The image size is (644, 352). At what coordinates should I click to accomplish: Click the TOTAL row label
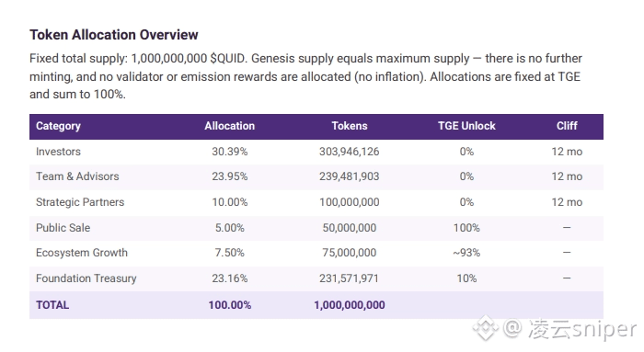coord(52,305)
